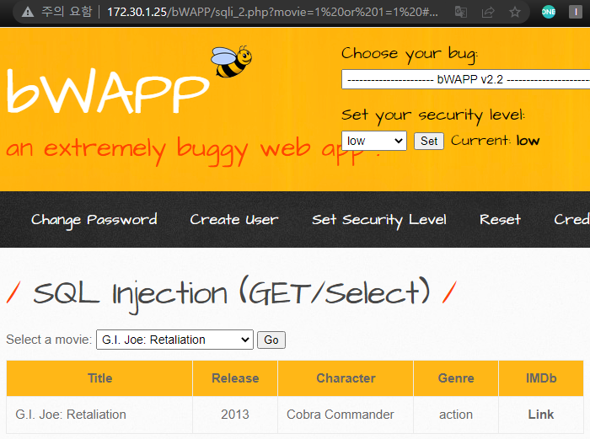This screenshot has width=590, height=439.
Task: Click the Select a movie label
Action: click(x=49, y=340)
